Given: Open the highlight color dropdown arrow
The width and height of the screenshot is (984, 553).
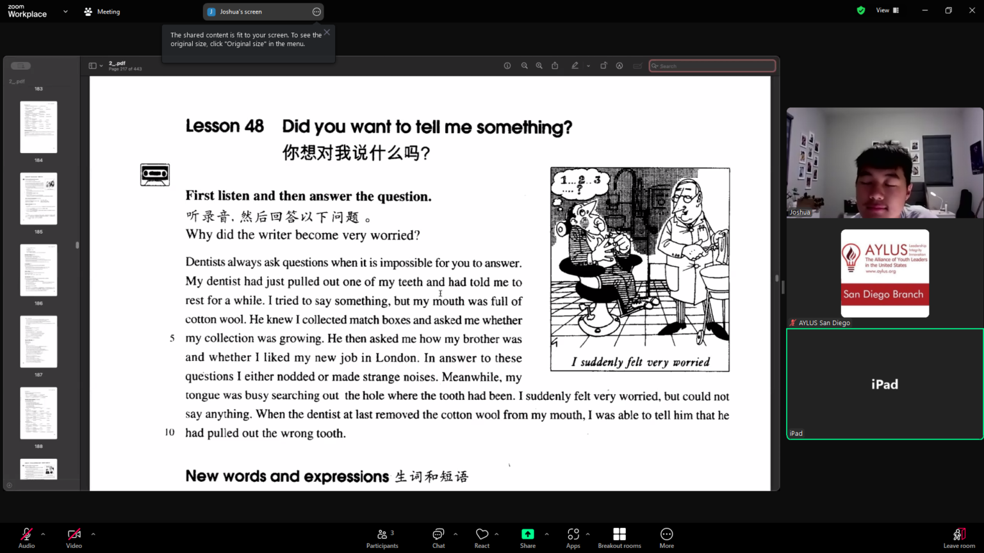Looking at the screenshot, I should coord(588,66).
